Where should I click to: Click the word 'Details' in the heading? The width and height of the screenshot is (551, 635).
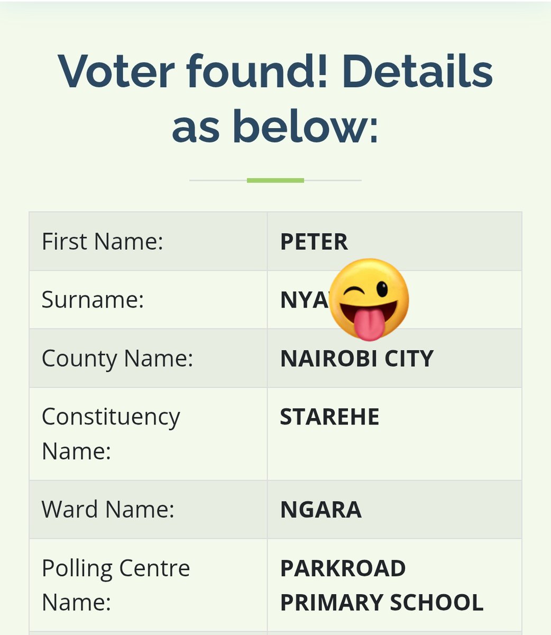[x=418, y=71]
